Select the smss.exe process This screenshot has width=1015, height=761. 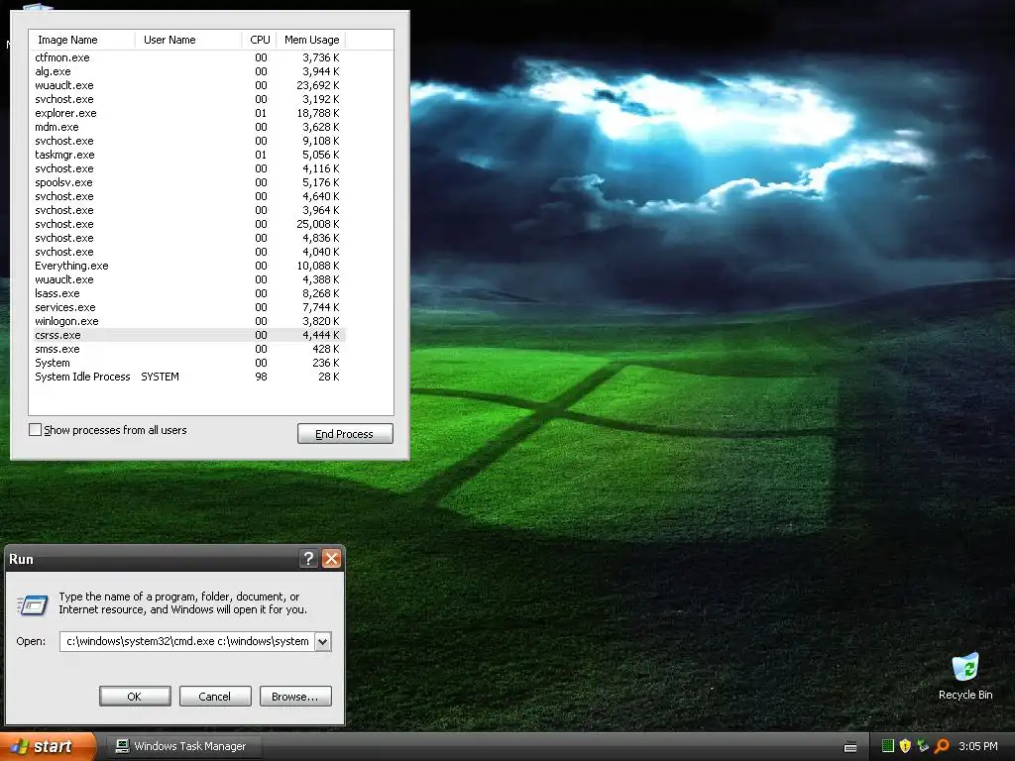[188, 349]
